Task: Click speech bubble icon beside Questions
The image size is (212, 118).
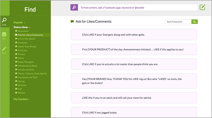Action: pyautogui.click(x=16, y=31)
